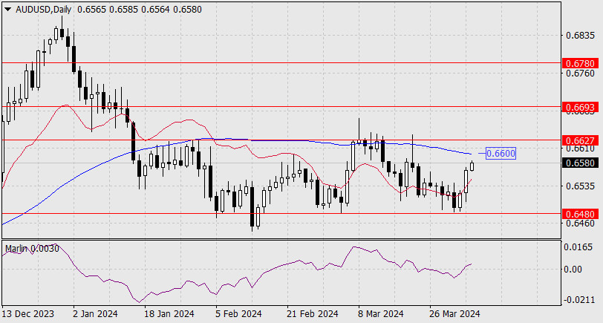603x323 pixels.
Task: Click the 0.6610 price axis value
Action: click(x=580, y=149)
